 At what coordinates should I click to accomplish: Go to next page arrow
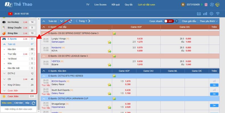[89, 21]
